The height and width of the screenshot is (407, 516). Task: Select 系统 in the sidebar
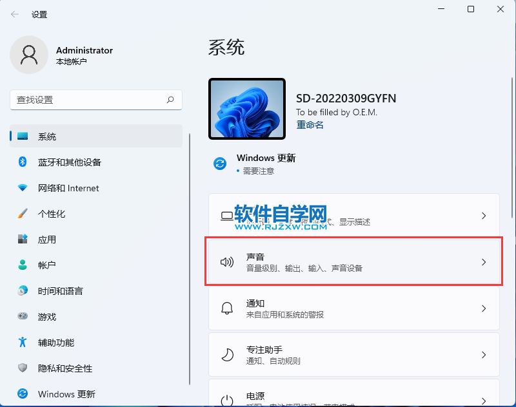point(95,136)
